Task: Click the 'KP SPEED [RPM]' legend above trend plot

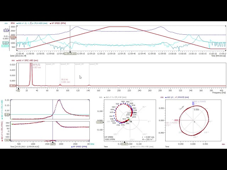Action: pos(58,23)
